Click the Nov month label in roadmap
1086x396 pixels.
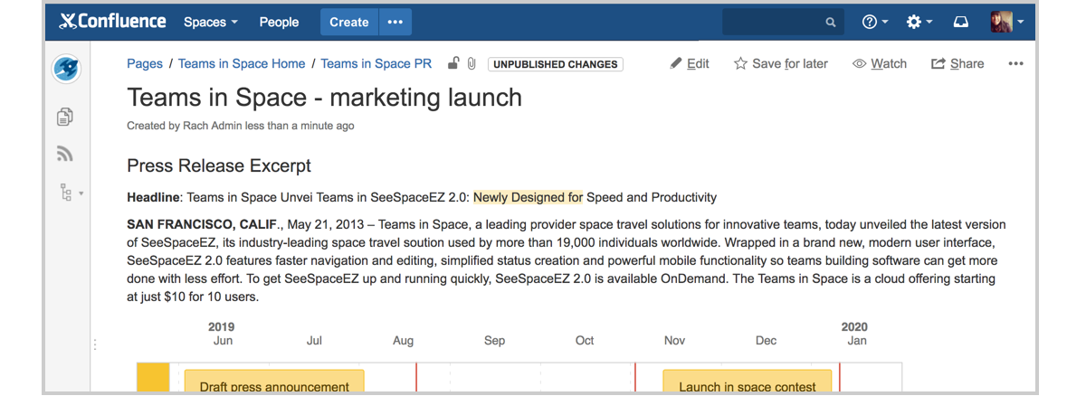674,341
